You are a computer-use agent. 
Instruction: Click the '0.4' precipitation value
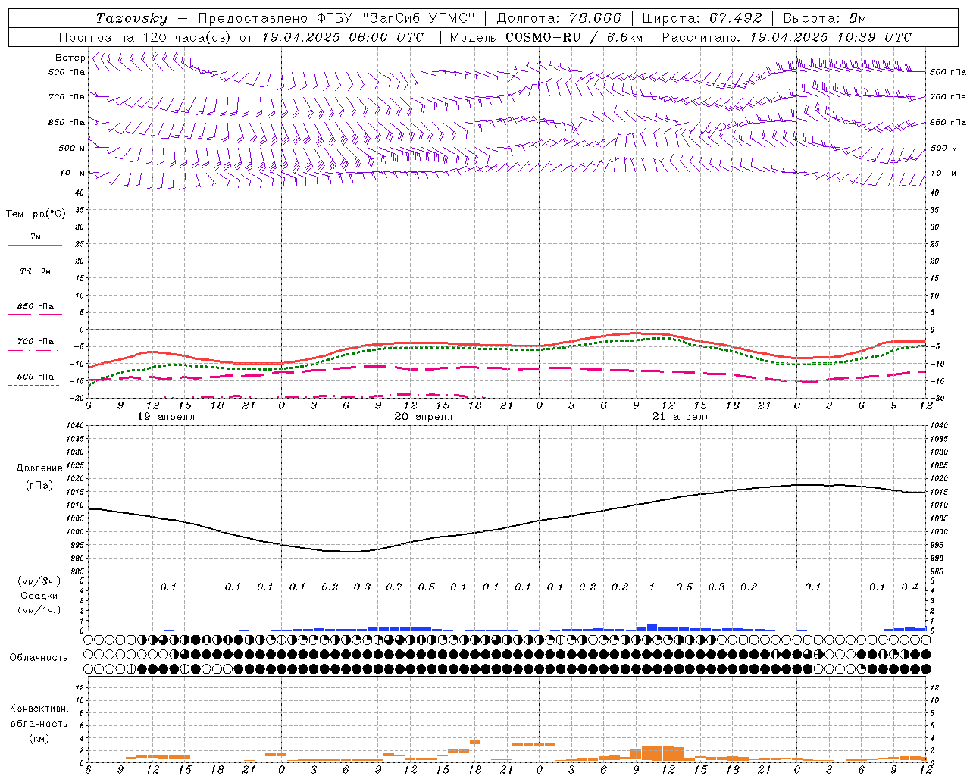(909, 587)
